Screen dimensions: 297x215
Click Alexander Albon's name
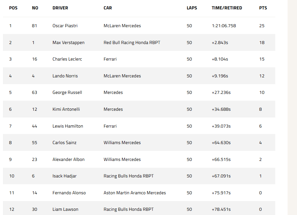[68, 159]
